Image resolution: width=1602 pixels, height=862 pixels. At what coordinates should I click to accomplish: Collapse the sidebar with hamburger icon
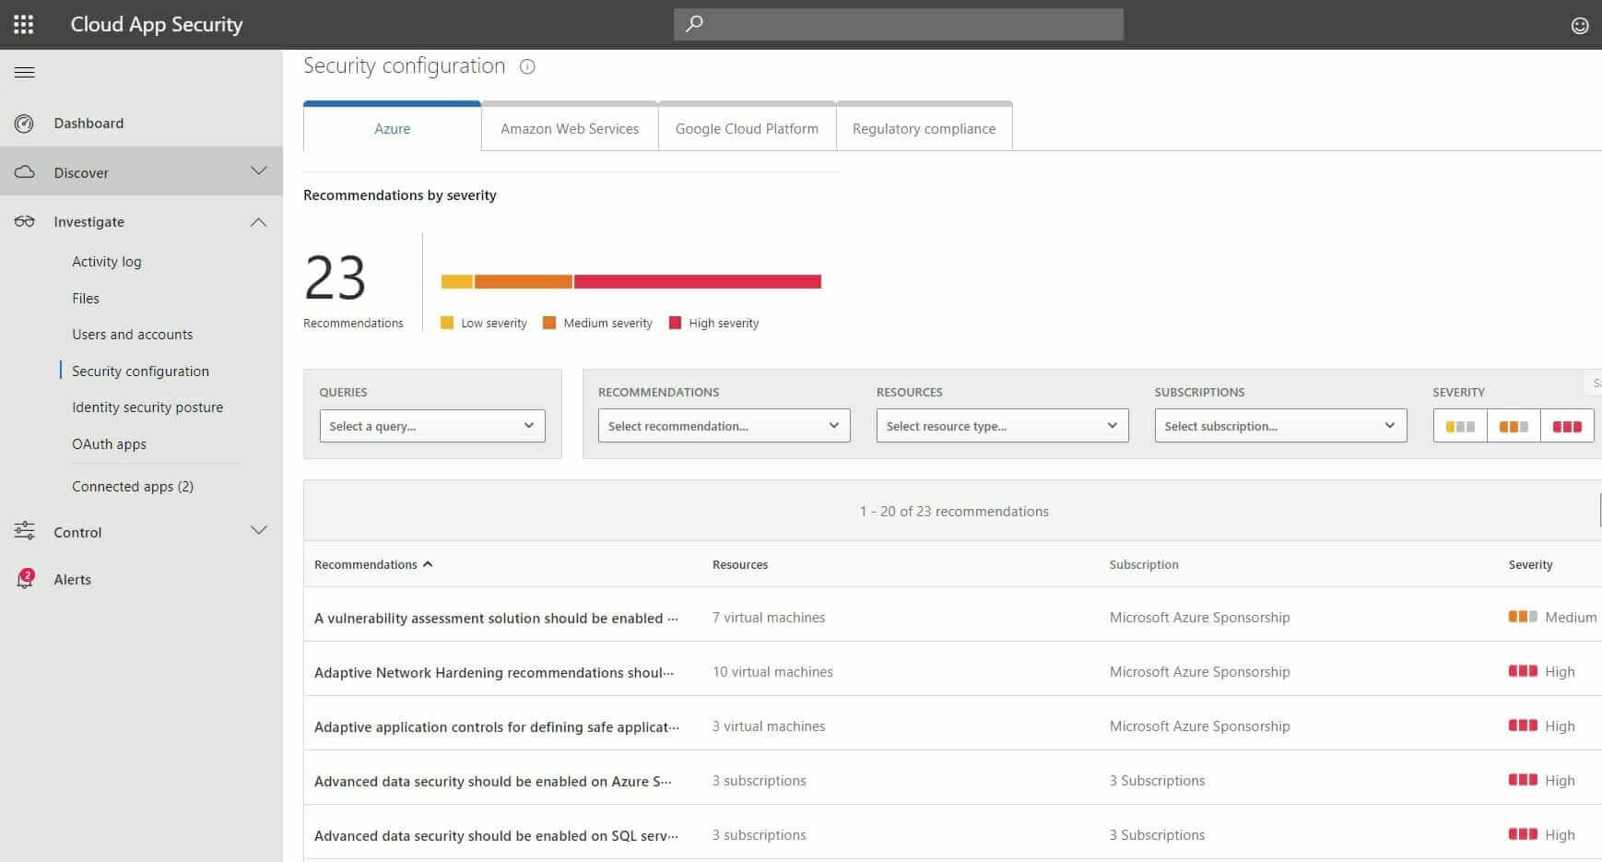[25, 73]
